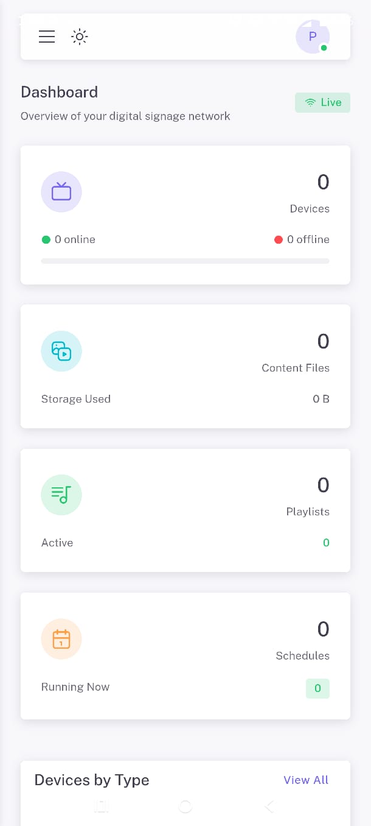Select the music-note playlist icon

(x=61, y=495)
